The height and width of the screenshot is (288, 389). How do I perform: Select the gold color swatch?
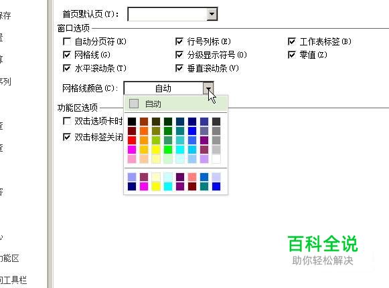(x=144, y=150)
